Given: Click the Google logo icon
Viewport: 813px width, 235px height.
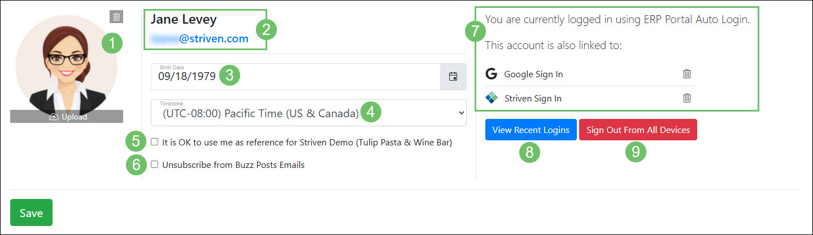Looking at the screenshot, I should coord(491,74).
